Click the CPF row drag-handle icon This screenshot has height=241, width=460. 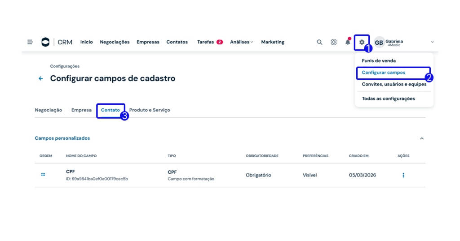click(x=43, y=175)
